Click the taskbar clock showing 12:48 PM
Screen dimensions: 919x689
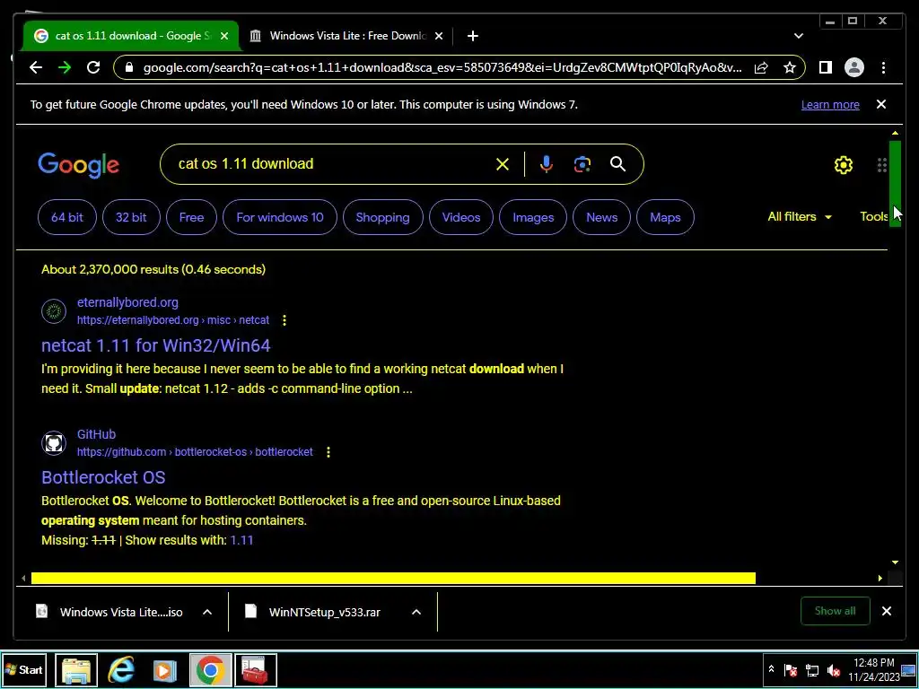[873, 669]
